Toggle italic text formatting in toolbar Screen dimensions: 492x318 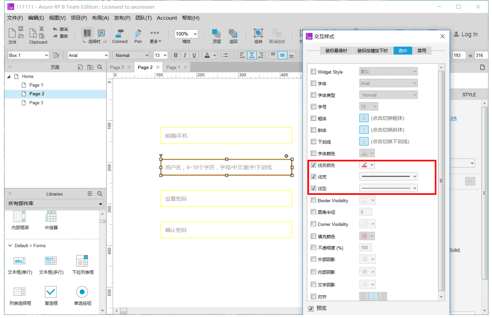pos(185,55)
